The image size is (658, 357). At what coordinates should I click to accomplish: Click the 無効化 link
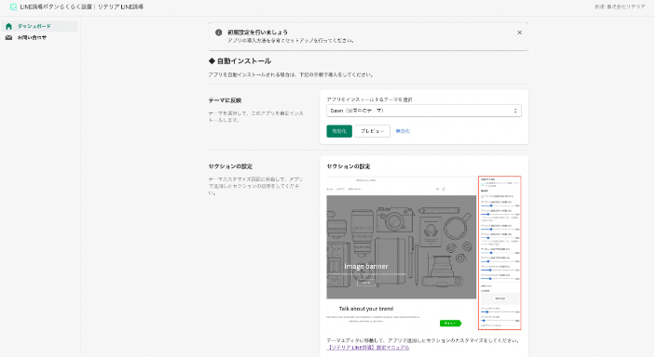click(403, 131)
